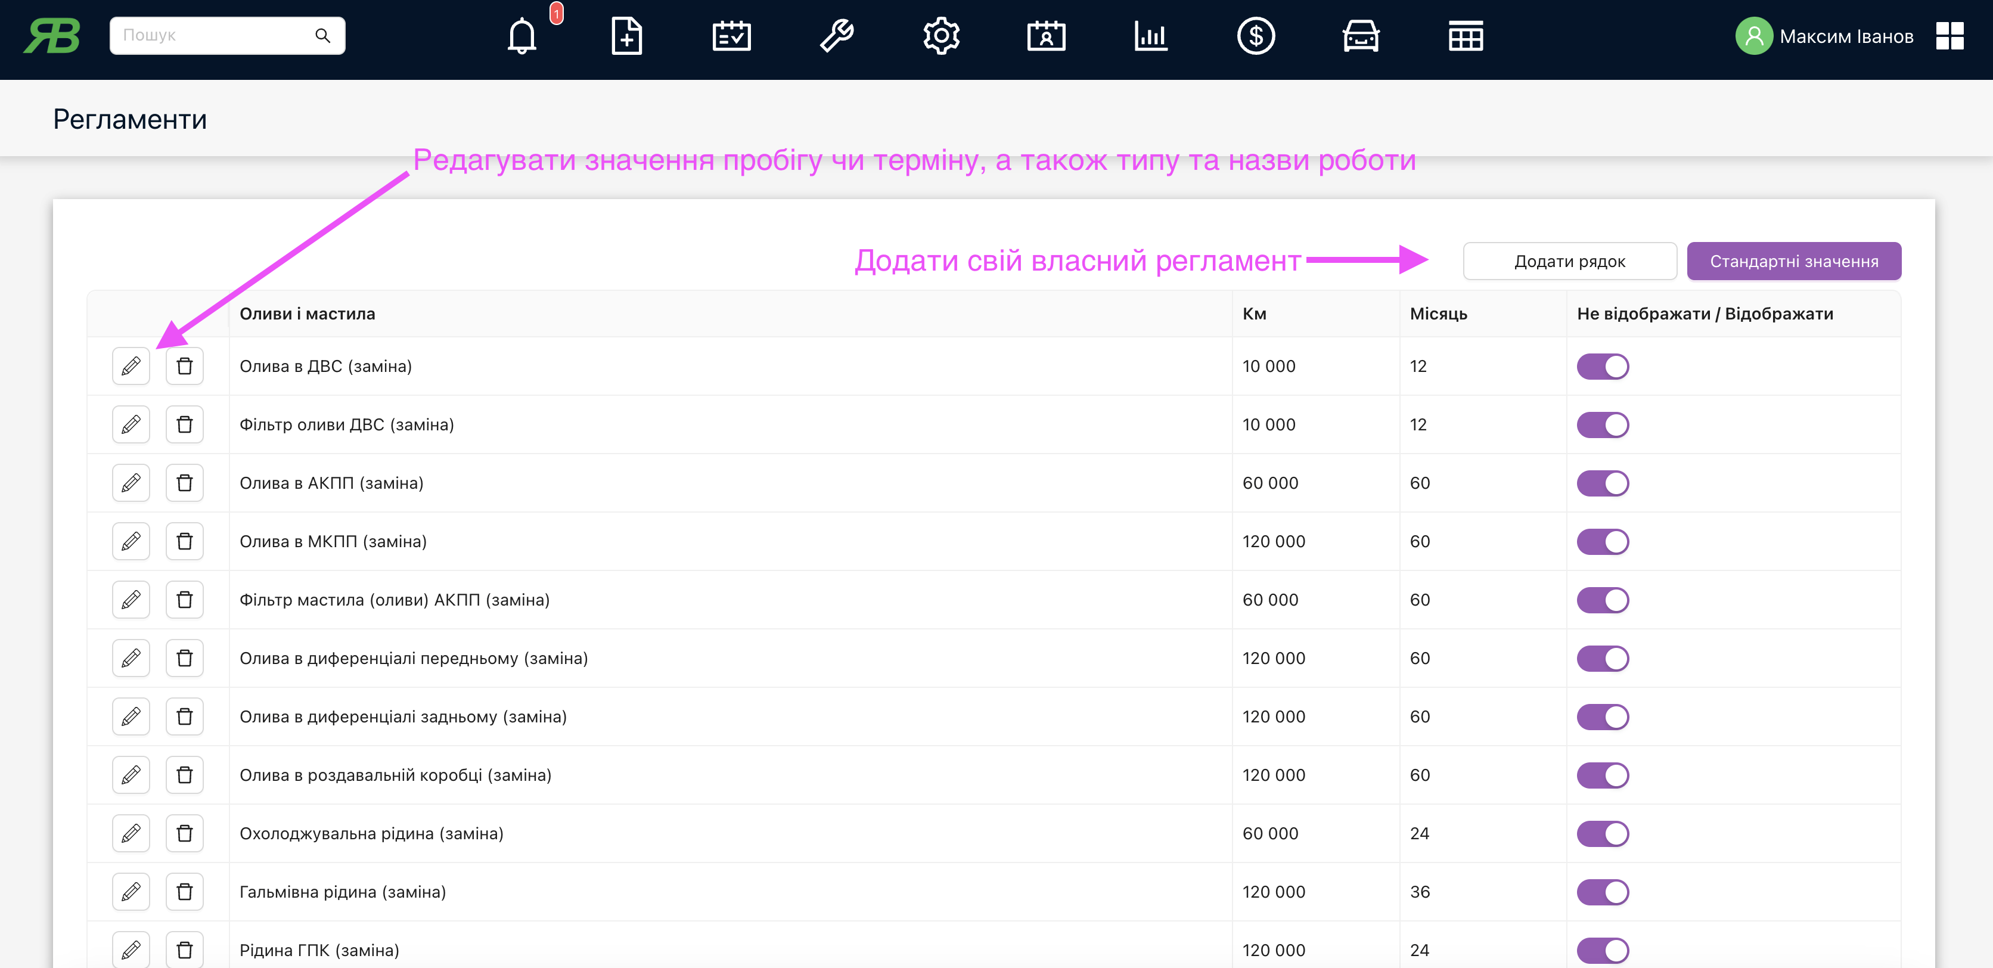The width and height of the screenshot is (1993, 968).
Task: Delete the 'Охолоджувальна рідина (заміна)' row
Action: coord(184,833)
